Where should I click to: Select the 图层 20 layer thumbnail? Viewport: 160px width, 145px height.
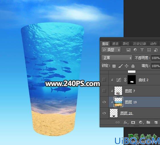(114, 113)
